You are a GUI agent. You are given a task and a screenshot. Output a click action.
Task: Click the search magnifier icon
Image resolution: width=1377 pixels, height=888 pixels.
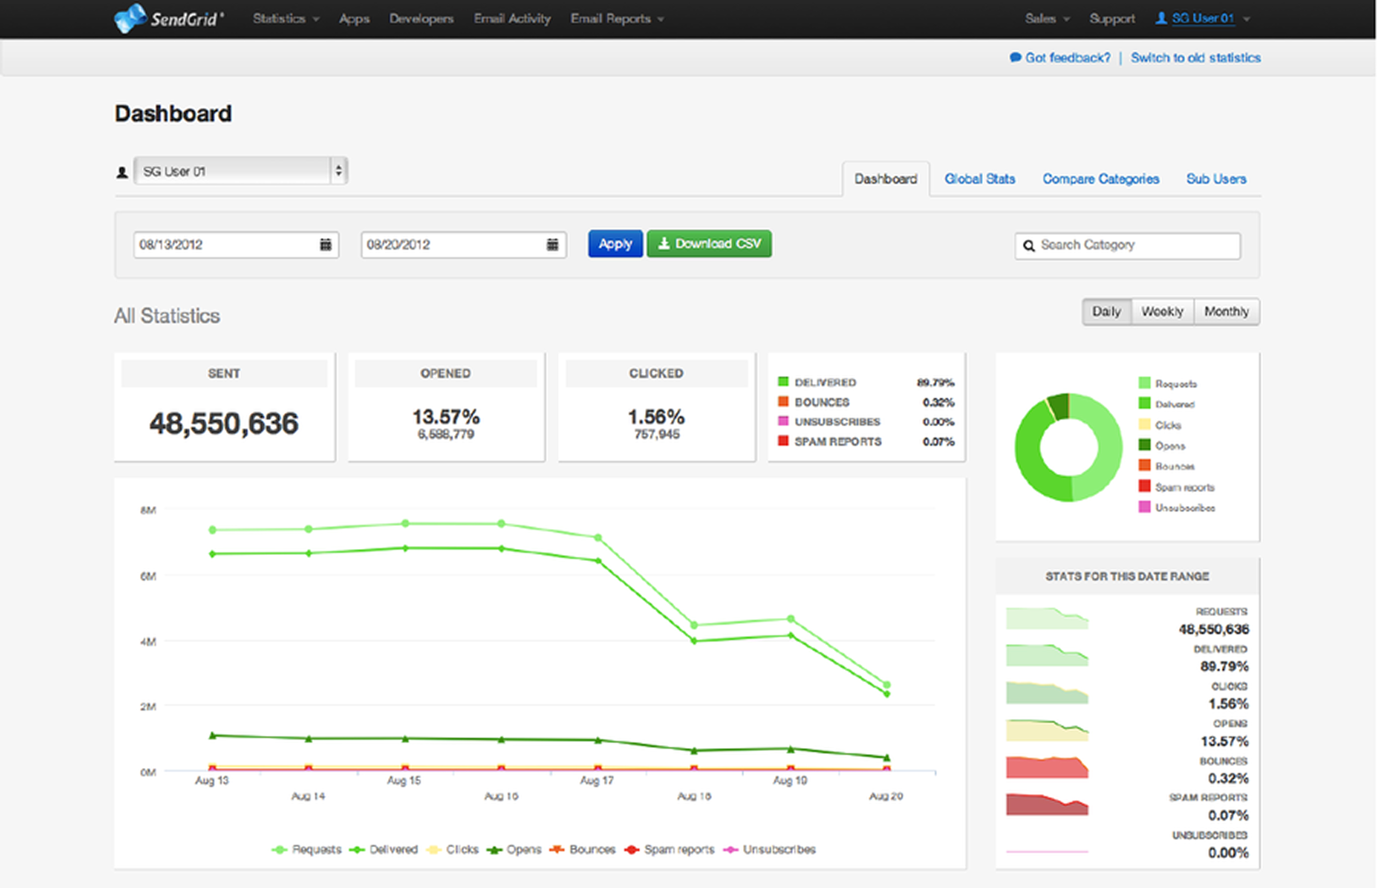1029,246
